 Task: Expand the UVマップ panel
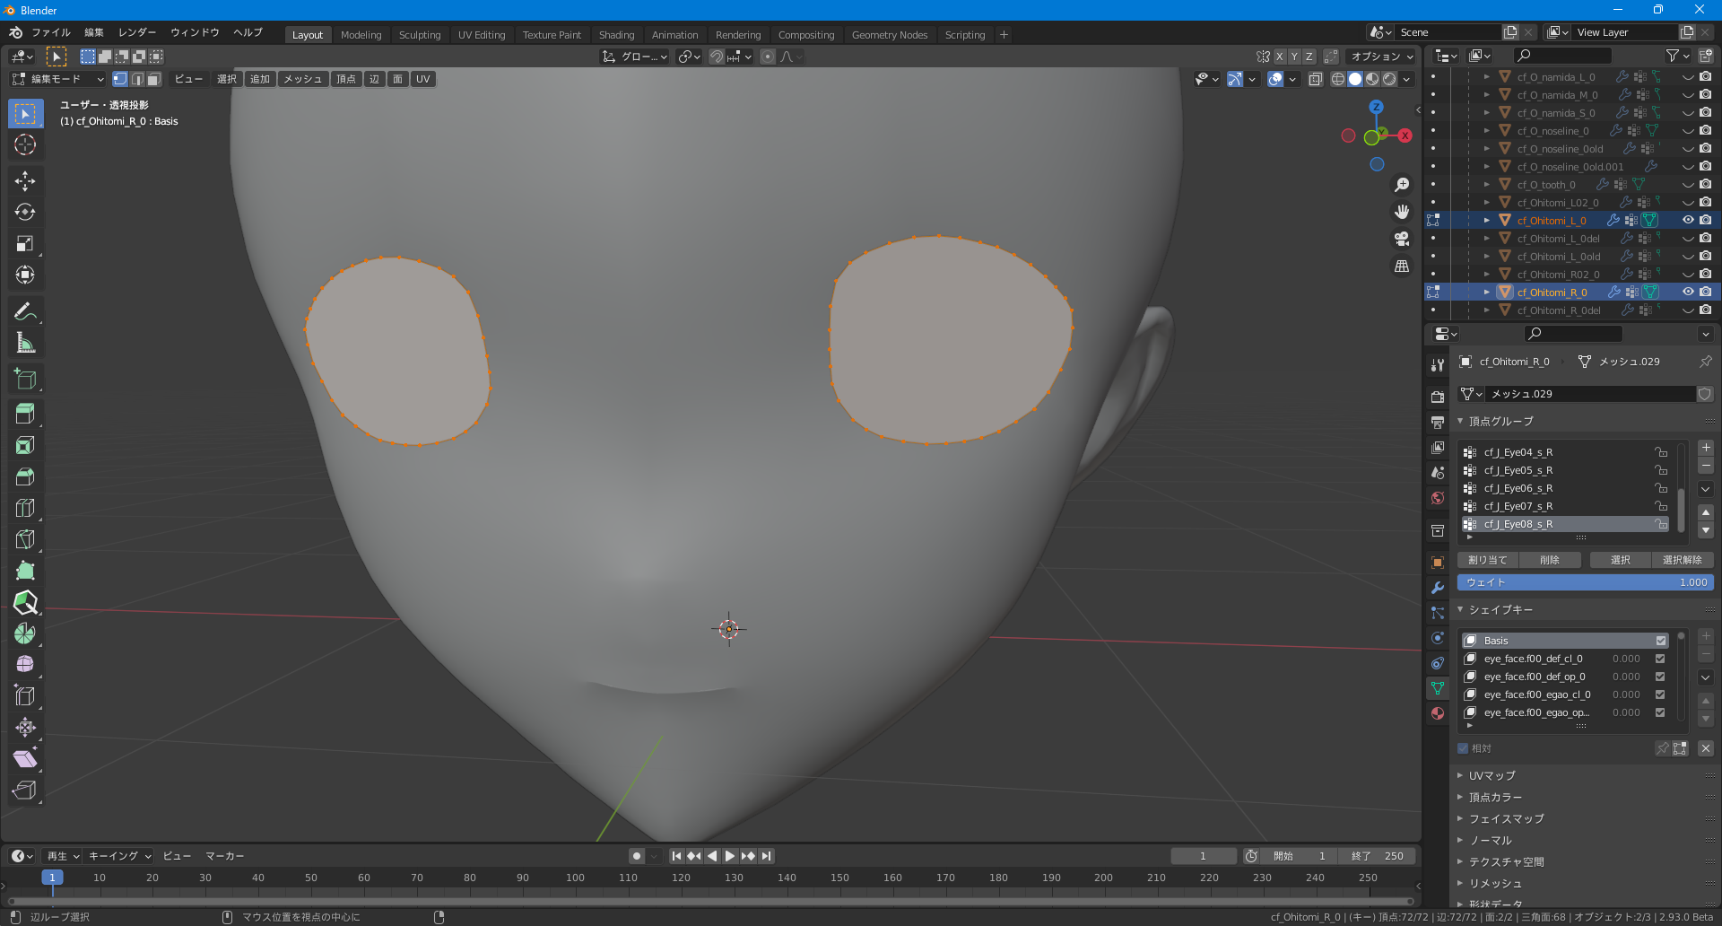1492,775
